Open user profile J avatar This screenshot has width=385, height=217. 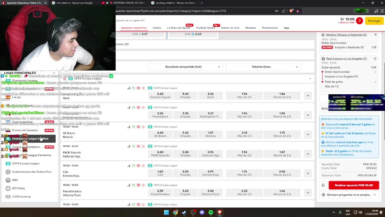pos(359,20)
